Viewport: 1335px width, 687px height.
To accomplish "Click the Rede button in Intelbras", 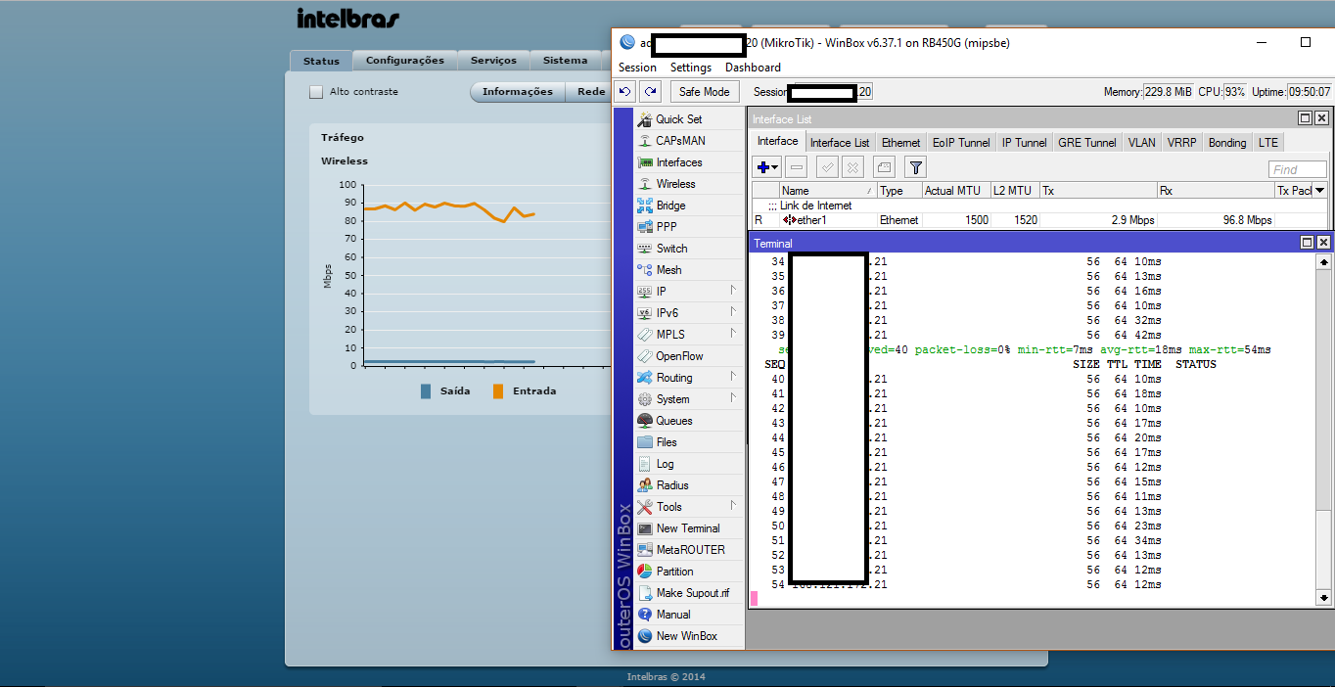I will tap(590, 92).
